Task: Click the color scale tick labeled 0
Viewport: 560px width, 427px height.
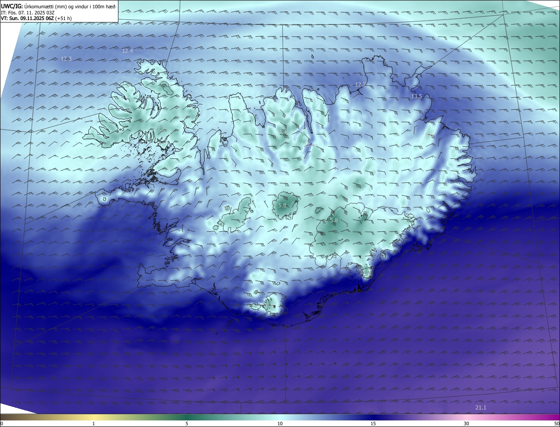Action: 2,424
